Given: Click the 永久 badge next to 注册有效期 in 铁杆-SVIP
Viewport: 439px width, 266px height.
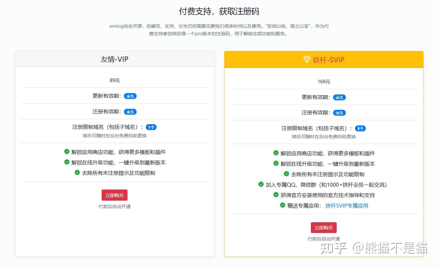Looking at the screenshot, I should tap(339, 113).
